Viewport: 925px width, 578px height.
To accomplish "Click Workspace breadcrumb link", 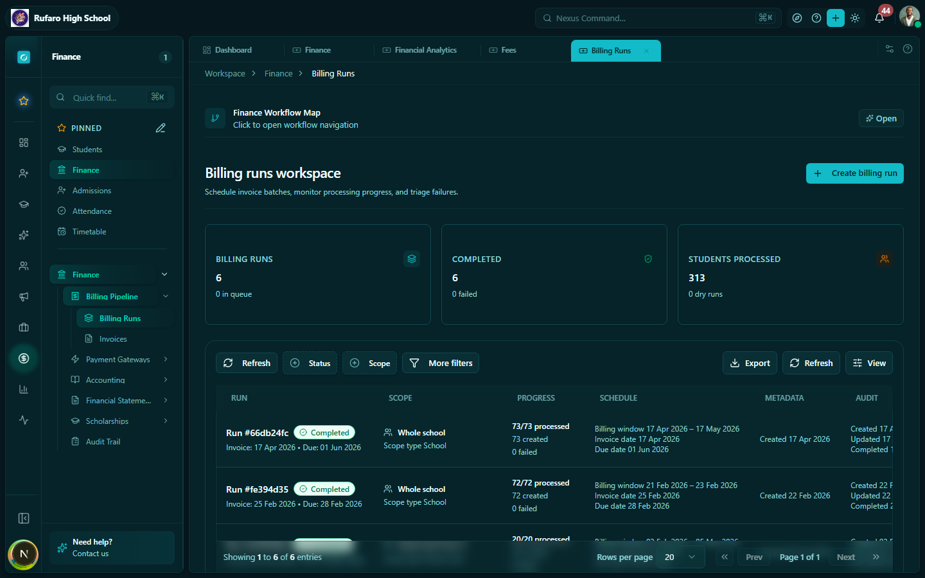I will (225, 73).
